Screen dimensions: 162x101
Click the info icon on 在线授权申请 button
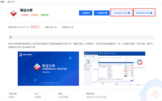coord(129,13)
